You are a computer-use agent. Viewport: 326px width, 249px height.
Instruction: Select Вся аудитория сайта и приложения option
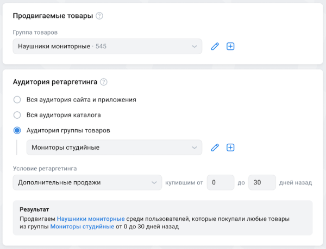pyautogui.click(x=17, y=100)
